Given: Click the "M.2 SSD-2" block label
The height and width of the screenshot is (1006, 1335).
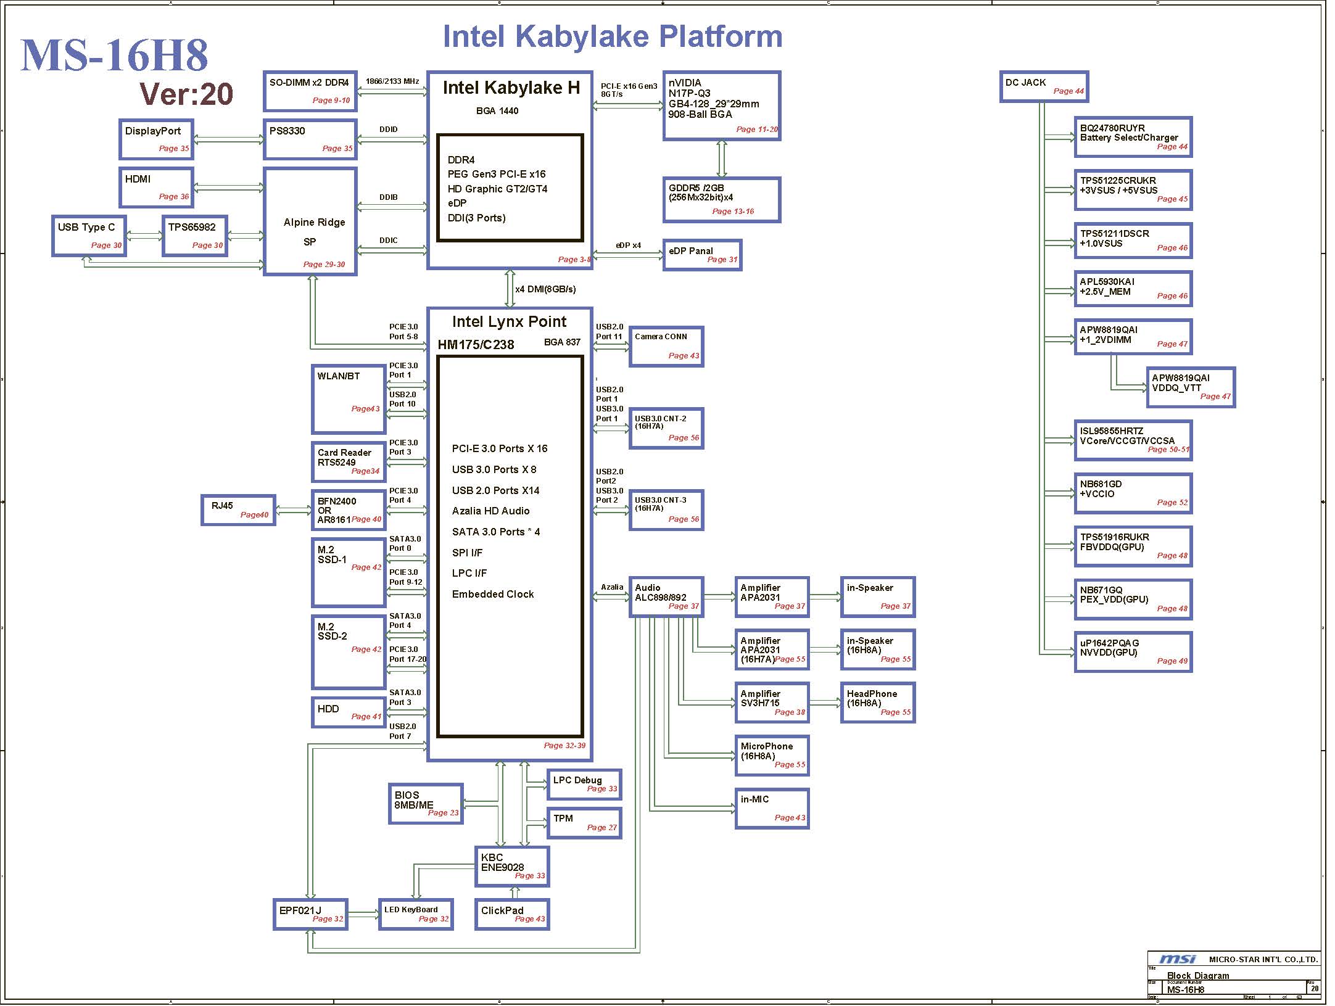Looking at the screenshot, I should pyautogui.click(x=332, y=631).
